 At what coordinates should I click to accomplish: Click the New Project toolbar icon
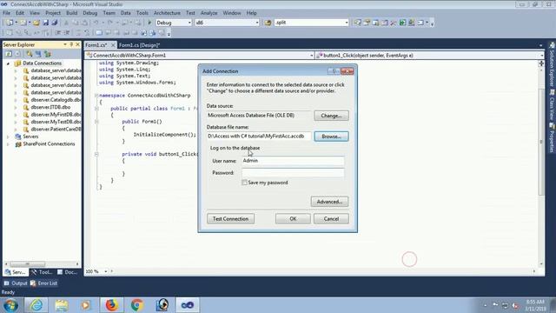10,23
